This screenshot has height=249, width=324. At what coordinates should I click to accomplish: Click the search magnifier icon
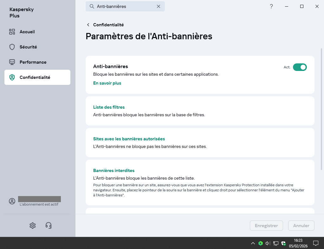[92, 6]
